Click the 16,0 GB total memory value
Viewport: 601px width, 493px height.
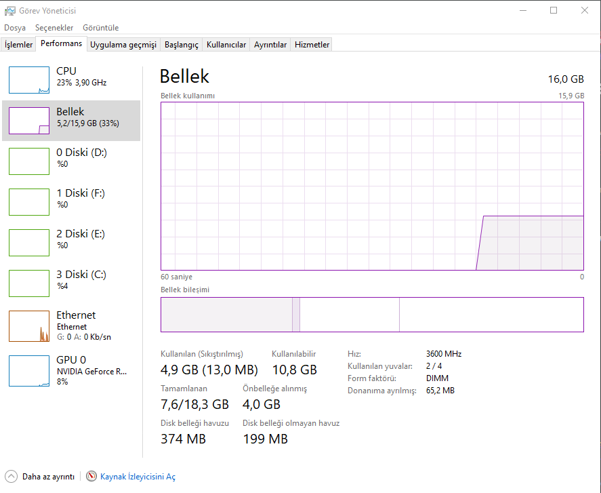coord(566,79)
